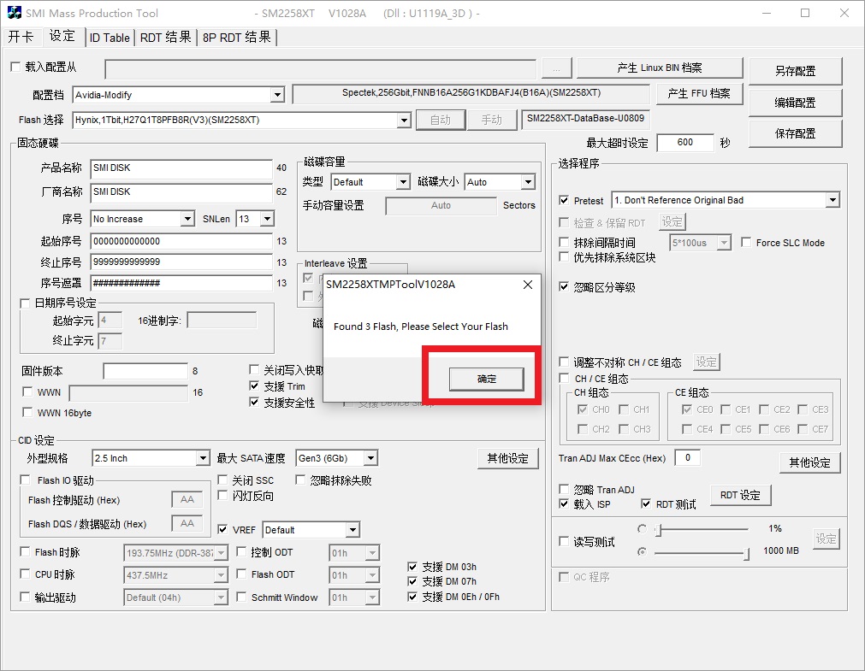
Task: Click the 另存配置 button
Action: pyautogui.click(x=795, y=71)
